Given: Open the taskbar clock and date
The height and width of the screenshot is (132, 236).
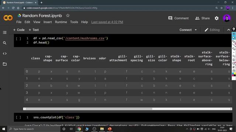Looking at the screenshot, I should (x=222, y=129).
